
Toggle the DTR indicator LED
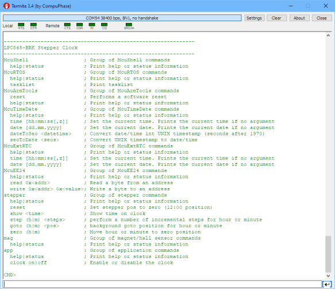[33, 25]
